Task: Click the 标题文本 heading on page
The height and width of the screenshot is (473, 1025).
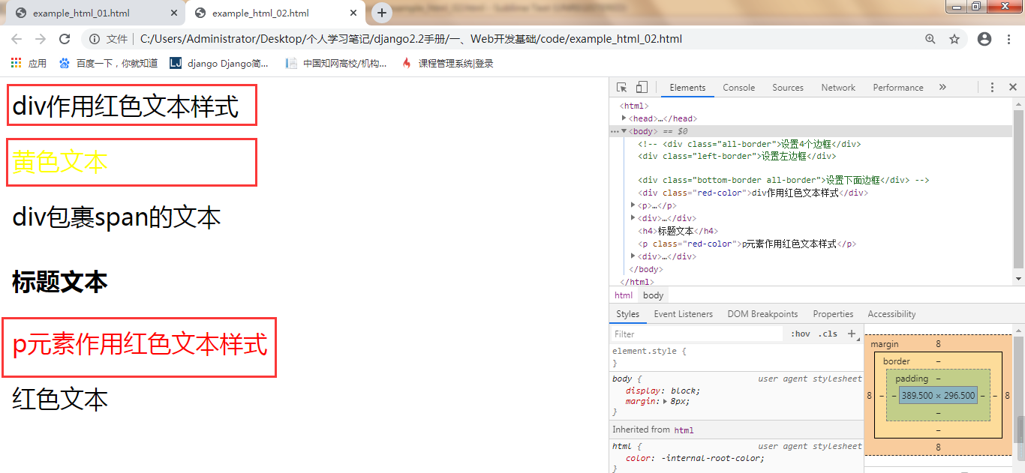Action: [x=60, y=283]
